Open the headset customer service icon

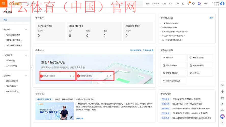(222, 110)
